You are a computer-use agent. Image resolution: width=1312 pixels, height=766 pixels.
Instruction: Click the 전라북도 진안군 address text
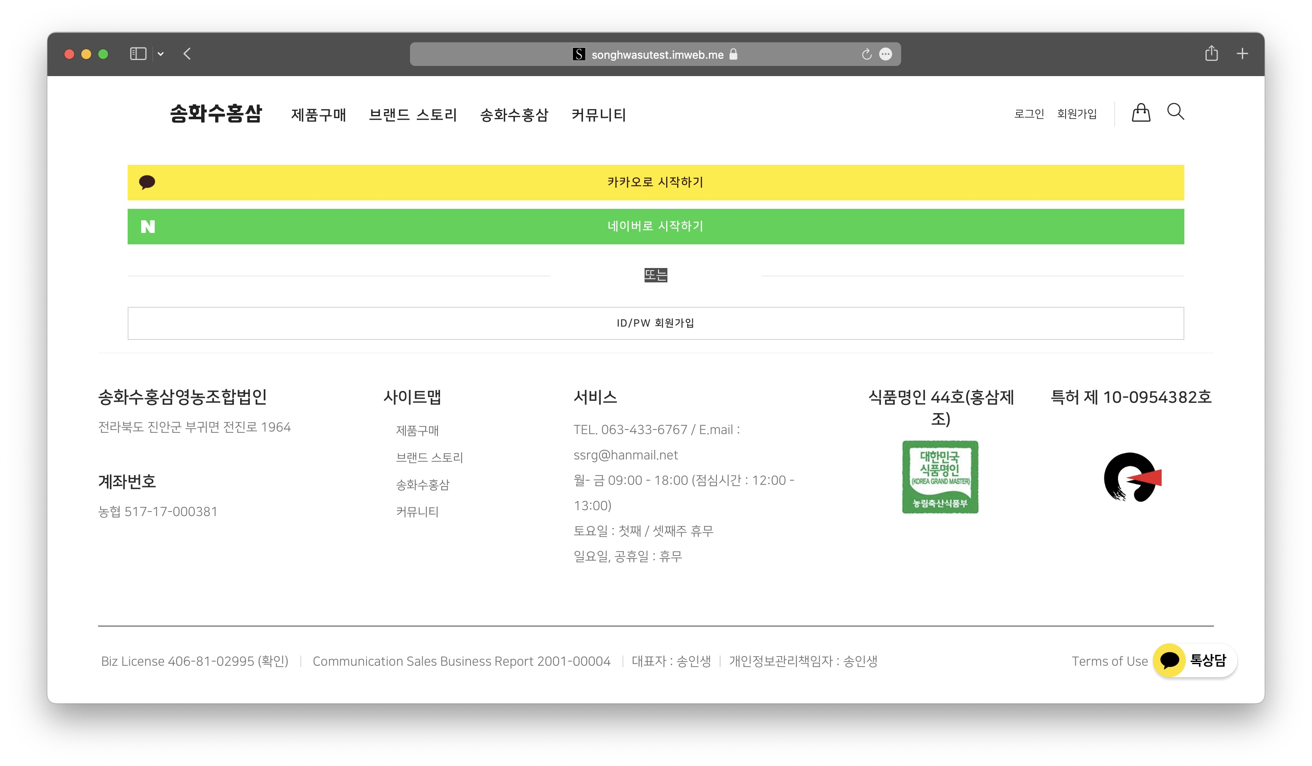pos(195,427)
